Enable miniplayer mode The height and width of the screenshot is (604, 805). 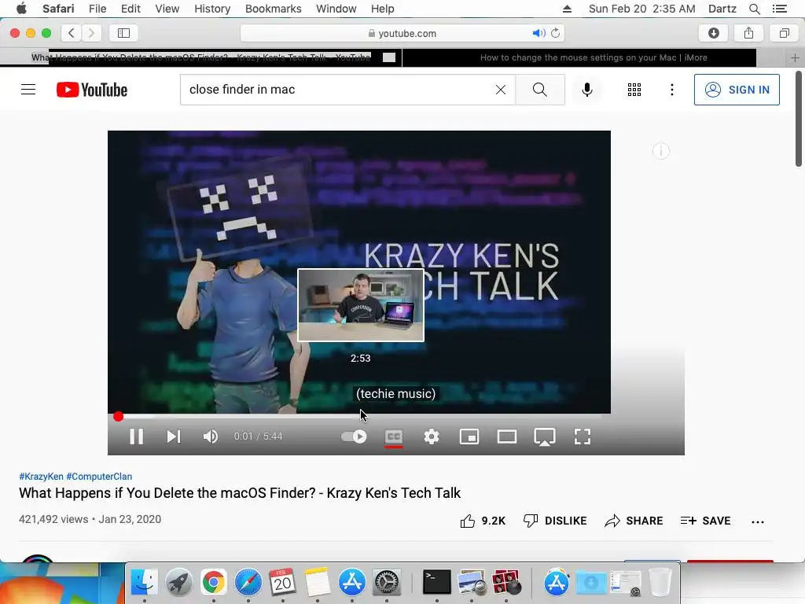tap(469, 436)
